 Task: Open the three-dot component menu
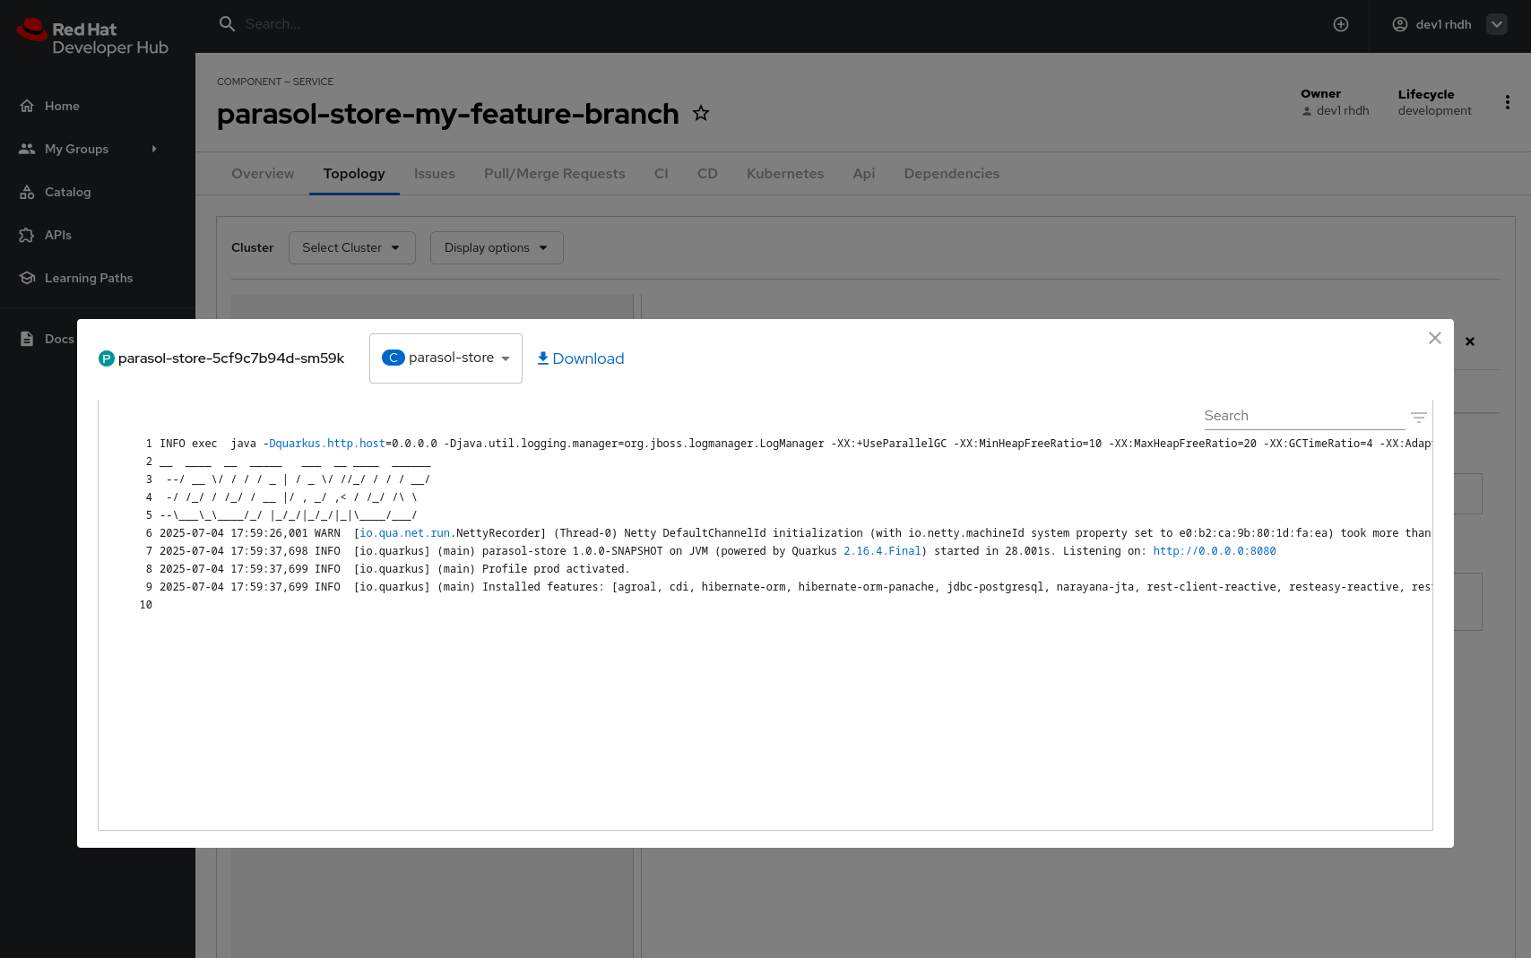(x=1508, y=102)
